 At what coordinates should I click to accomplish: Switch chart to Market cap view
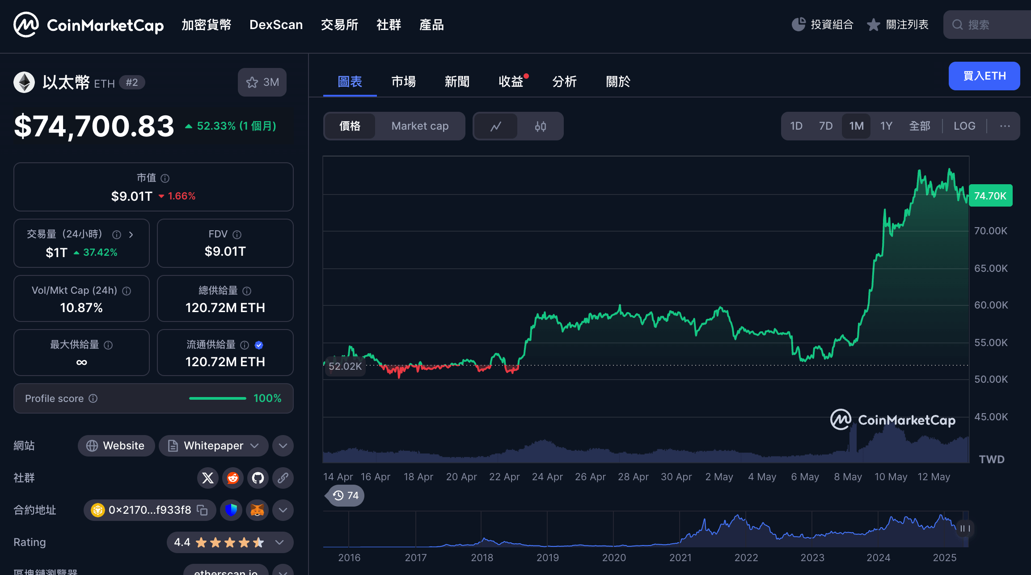[x=420, y=127]
